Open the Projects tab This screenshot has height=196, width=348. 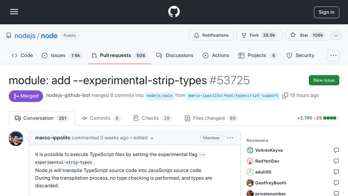click(257, 55)
